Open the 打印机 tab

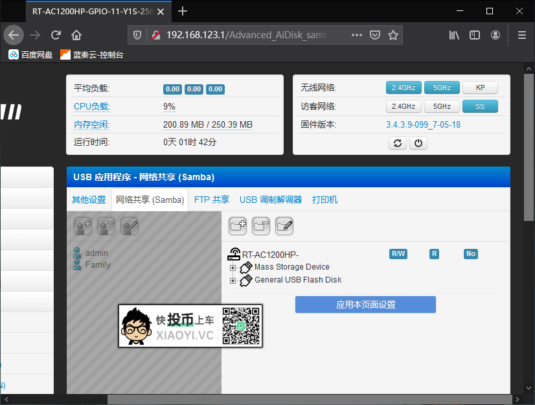click(324, 200)
